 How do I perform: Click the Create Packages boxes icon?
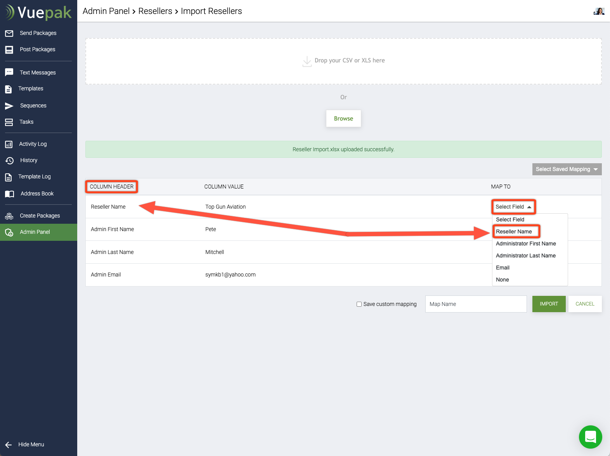click(9, 216)
